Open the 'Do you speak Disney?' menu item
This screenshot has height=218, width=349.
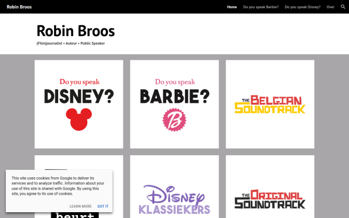pyautogui.click(x=302, y=7)
